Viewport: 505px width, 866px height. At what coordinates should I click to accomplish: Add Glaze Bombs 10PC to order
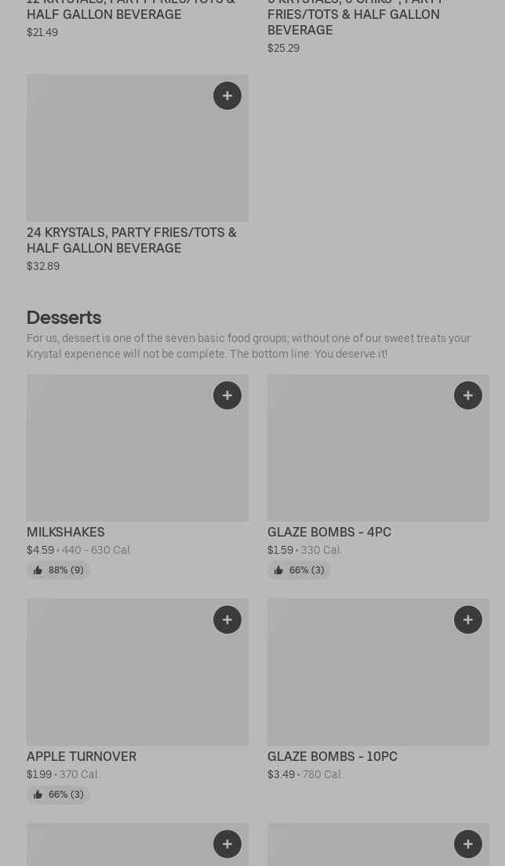pos(468,620)
